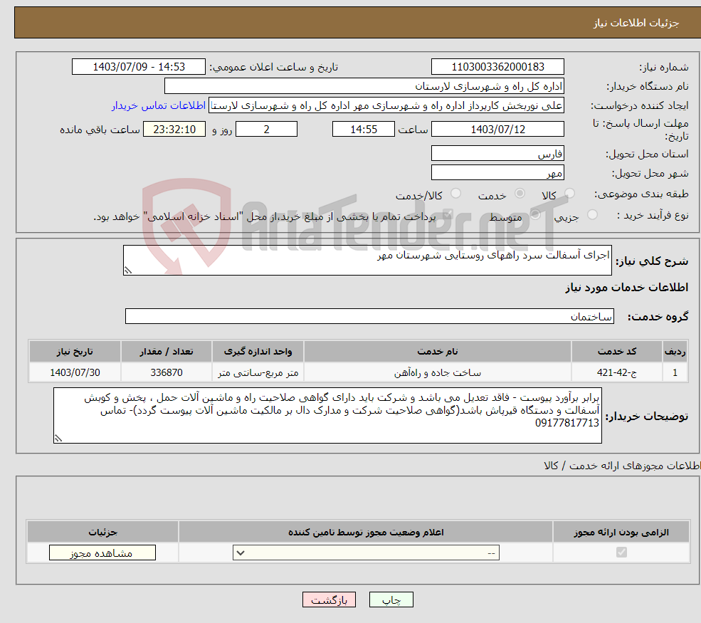Viewport: 701px width, 623px height.
Task: Click the ردیف column header
Action: (x=675, y=352)
